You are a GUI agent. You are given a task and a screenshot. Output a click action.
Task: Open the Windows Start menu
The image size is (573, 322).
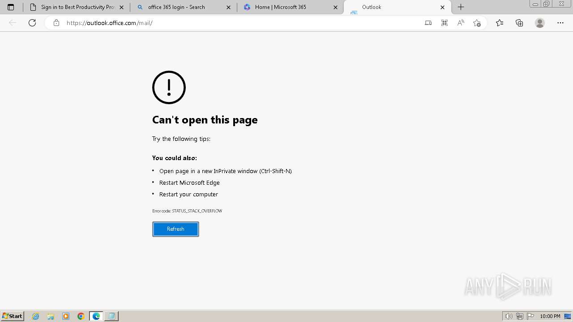[x=13, y=316]
